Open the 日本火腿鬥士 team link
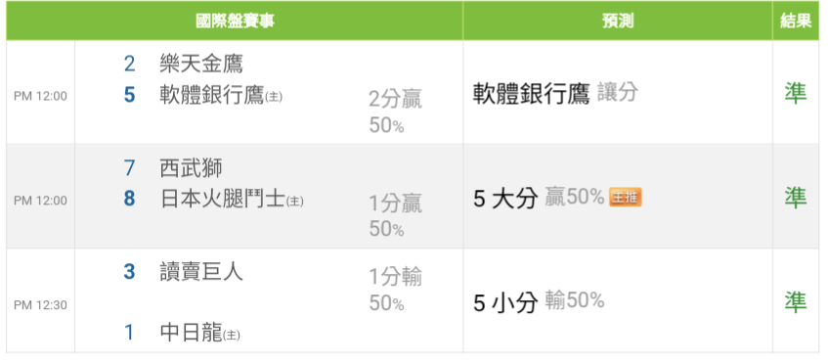The width and height of the screenshot is (828, 363). pyautogui.click(x=222, y=200)
